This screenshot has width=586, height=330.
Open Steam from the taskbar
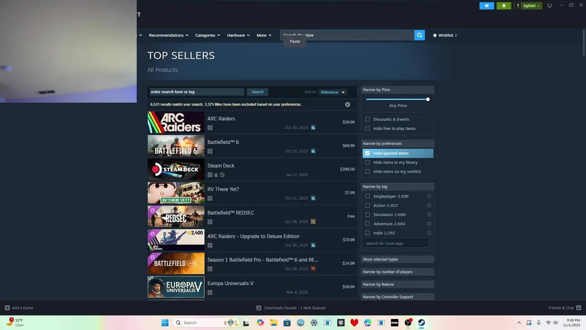(x=421, y=323)
